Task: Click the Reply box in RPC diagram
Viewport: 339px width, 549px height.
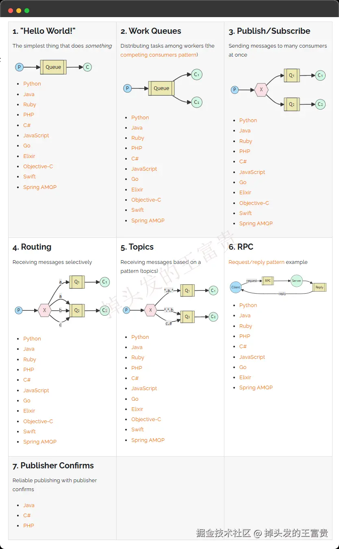Action: tap(319, 288)
